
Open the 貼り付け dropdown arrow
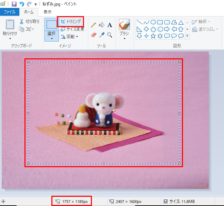tap(10, 38)
